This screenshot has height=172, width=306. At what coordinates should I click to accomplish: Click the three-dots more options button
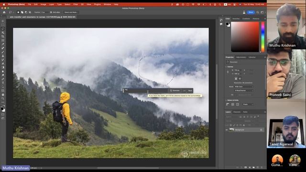184,91
